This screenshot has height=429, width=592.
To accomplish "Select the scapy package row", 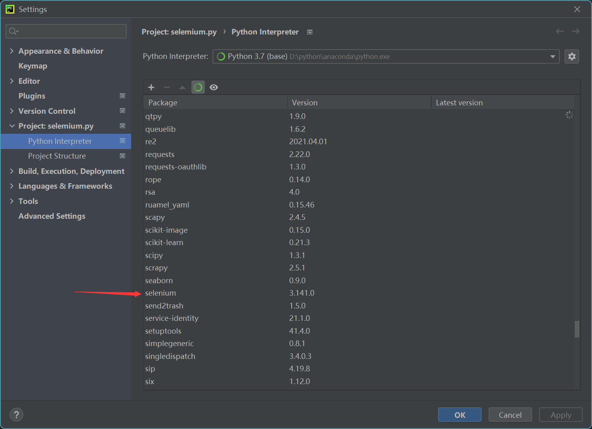I will point(359,217).
